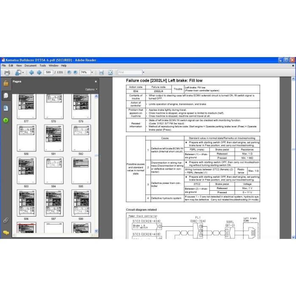Click heading 'Failure code [2302LH] Left brake: Fill low'
The width and height of the screenshot is (296, 296).
coord(164,81)
